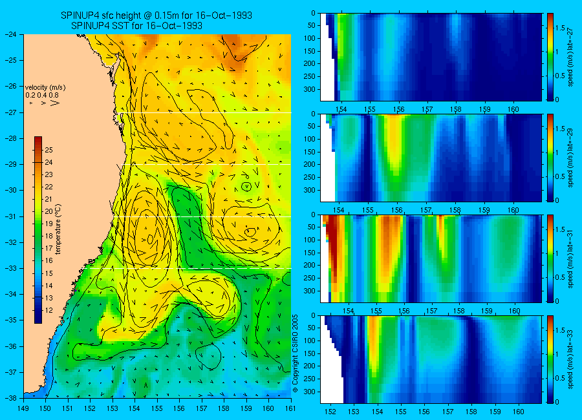Click the 25 tick on the temperature color bar
The image size is (582, 420).
click(48, 150)
